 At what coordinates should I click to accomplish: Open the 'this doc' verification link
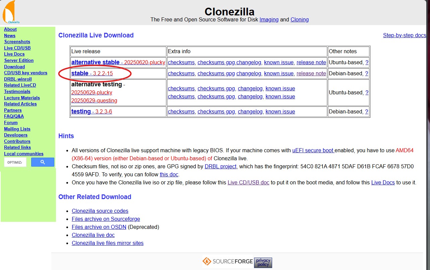coord(169,174)
